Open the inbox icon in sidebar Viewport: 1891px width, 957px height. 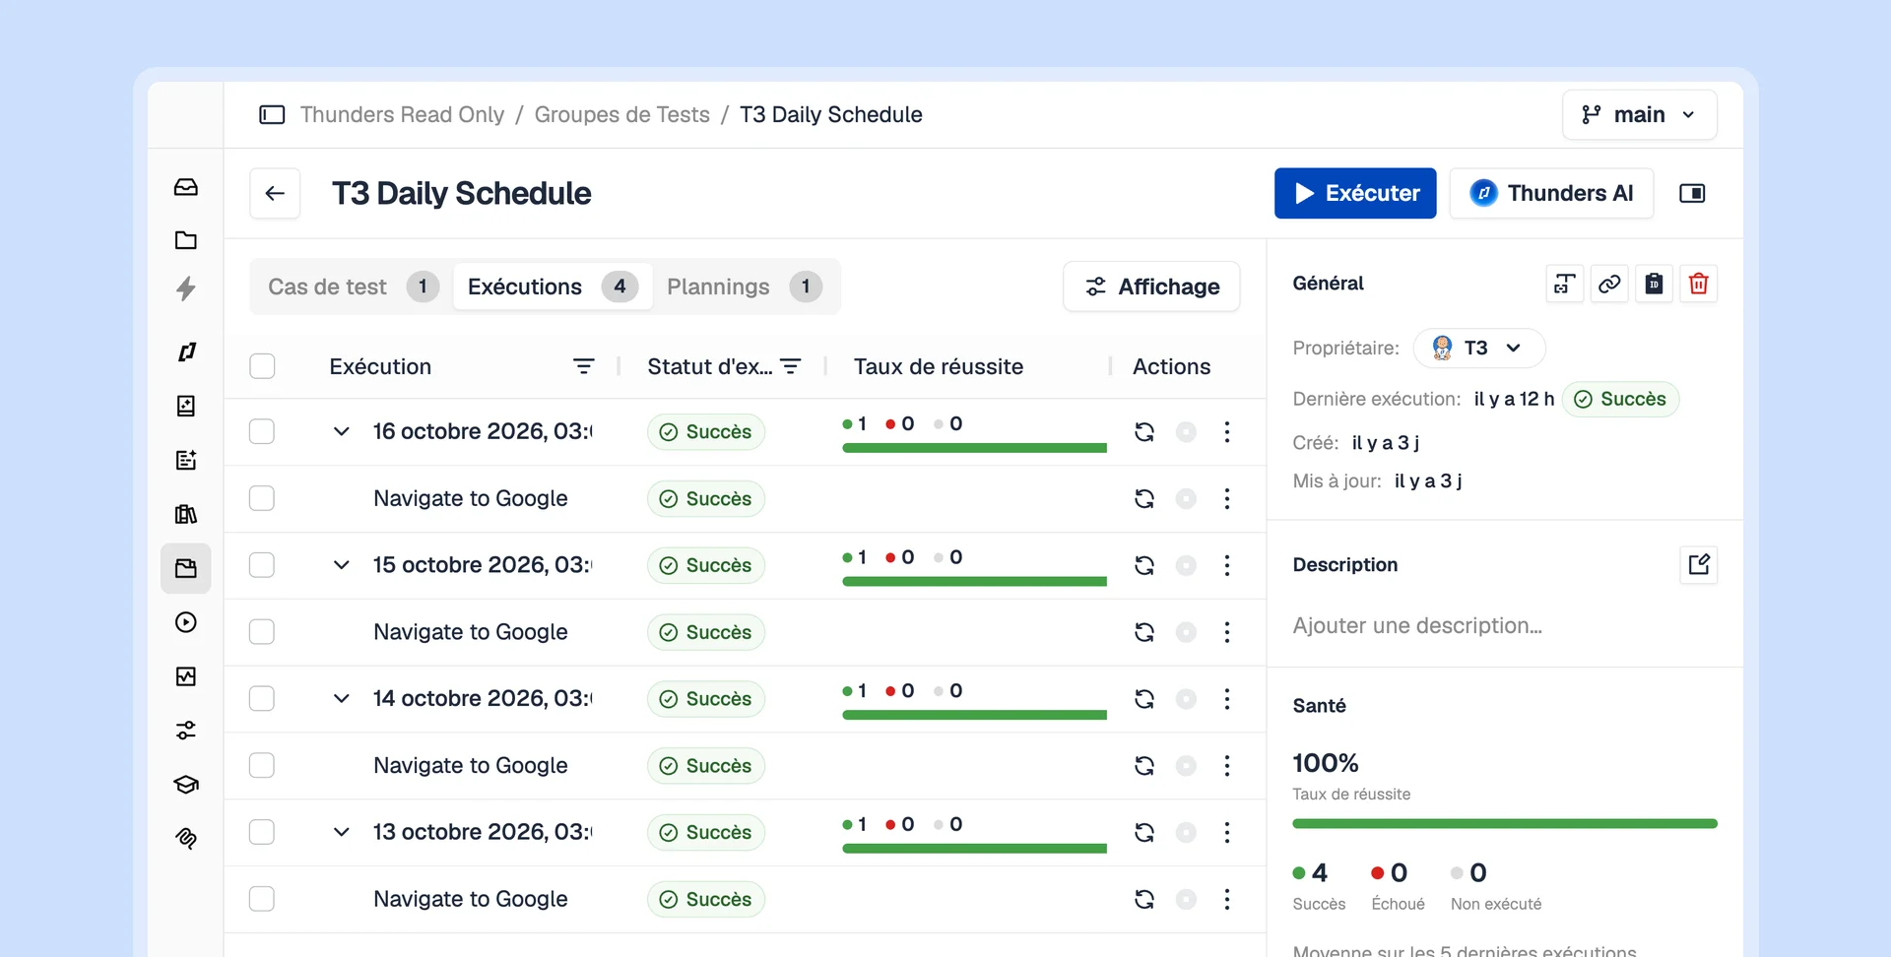click(186, 187)
